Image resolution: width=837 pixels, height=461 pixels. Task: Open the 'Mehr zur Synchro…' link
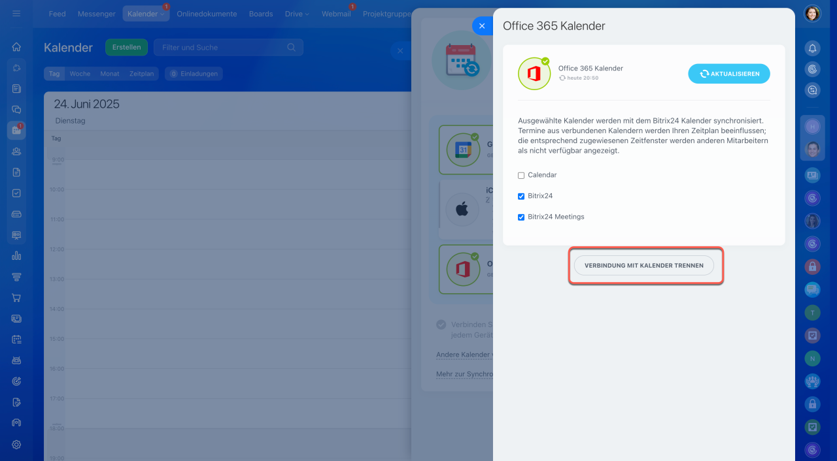click(x=464, y=374)
